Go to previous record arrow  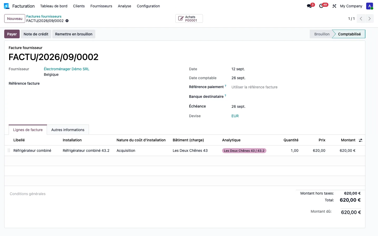(x=361, y=19)
